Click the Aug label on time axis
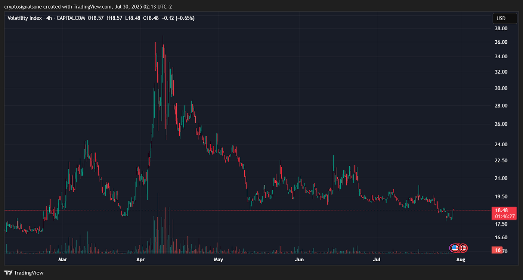 pos(461,259)
